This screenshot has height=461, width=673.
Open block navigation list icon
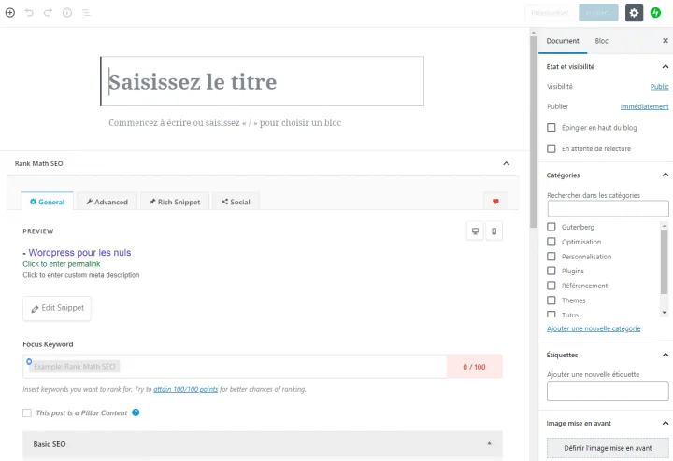85,13
